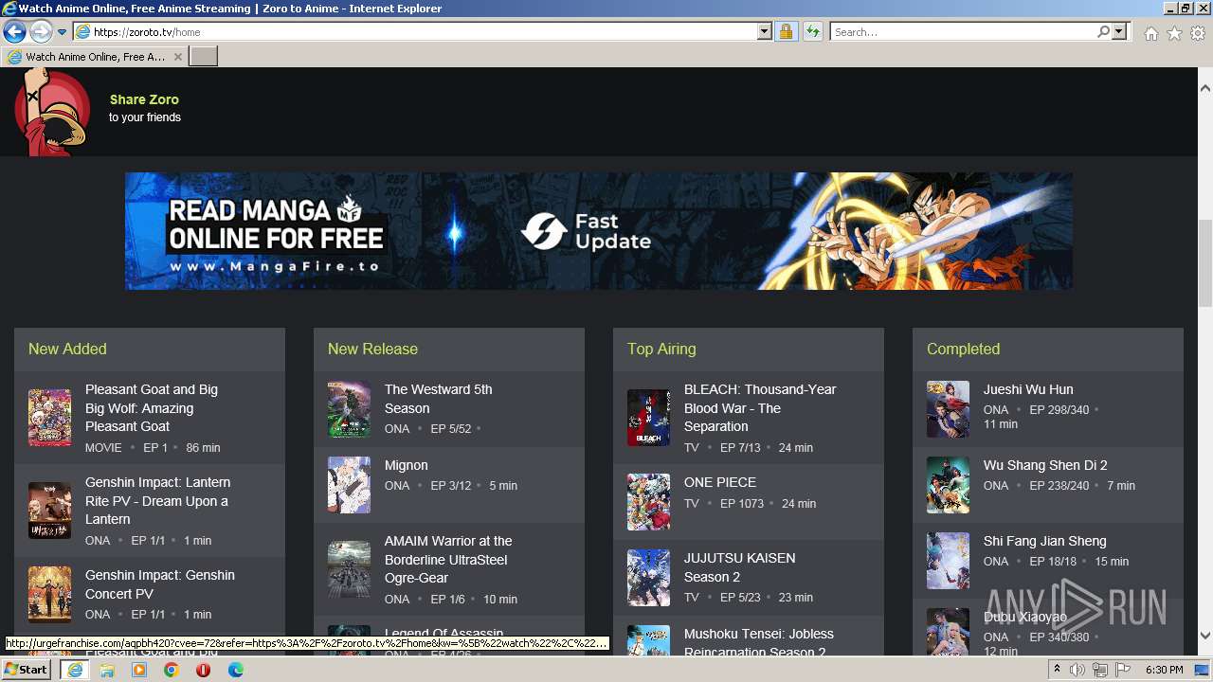
Task: Click the ONE PIECE poster thumbnail
Action: point(648,502)
